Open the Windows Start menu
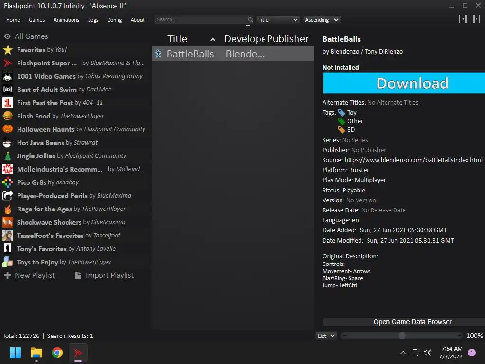The height and width of the screenshot is (364, 485). (15, 353)
